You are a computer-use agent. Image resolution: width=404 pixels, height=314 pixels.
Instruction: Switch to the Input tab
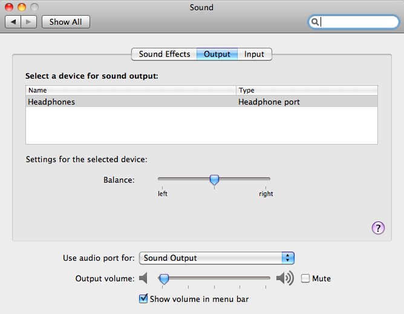point(254,54)
